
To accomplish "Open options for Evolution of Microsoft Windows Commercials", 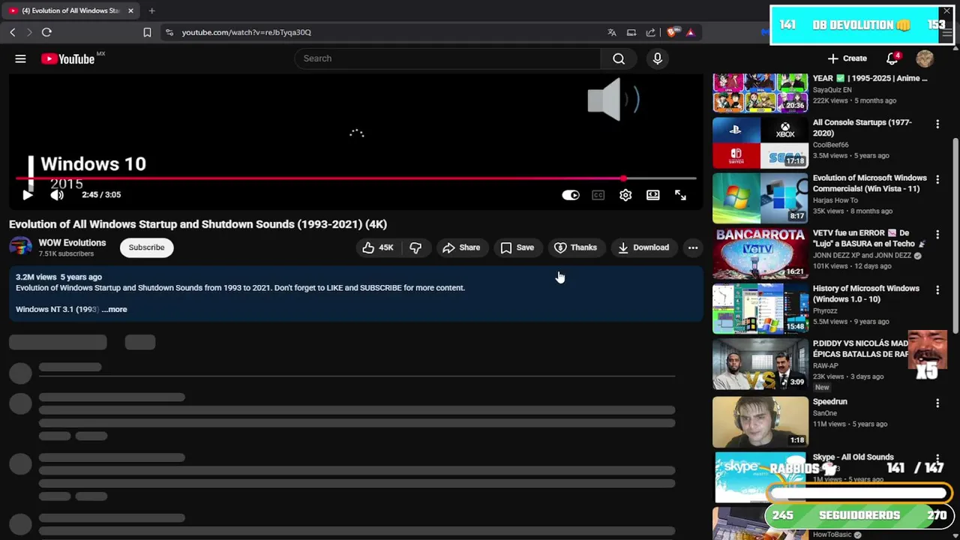I will 937,179.
